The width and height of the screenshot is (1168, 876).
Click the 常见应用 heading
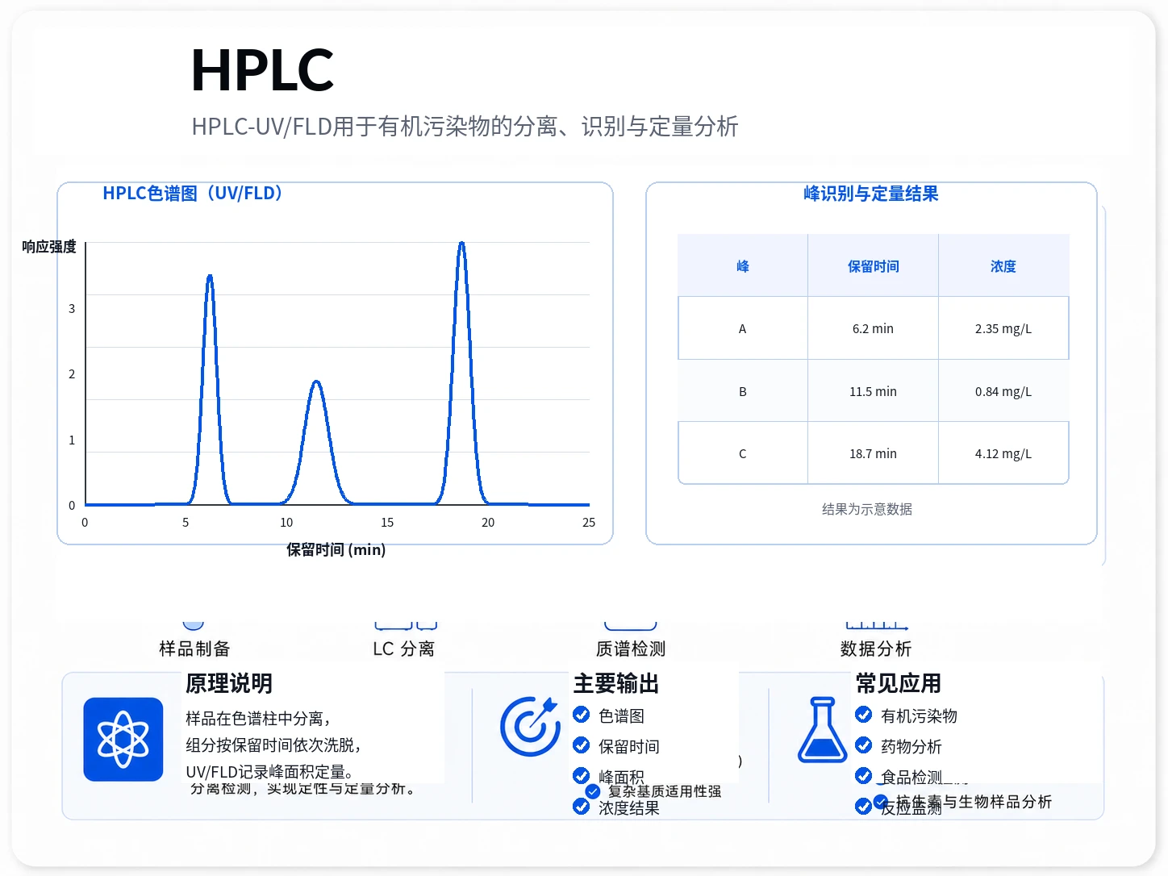pyautogui.click(x=899, y=683)
